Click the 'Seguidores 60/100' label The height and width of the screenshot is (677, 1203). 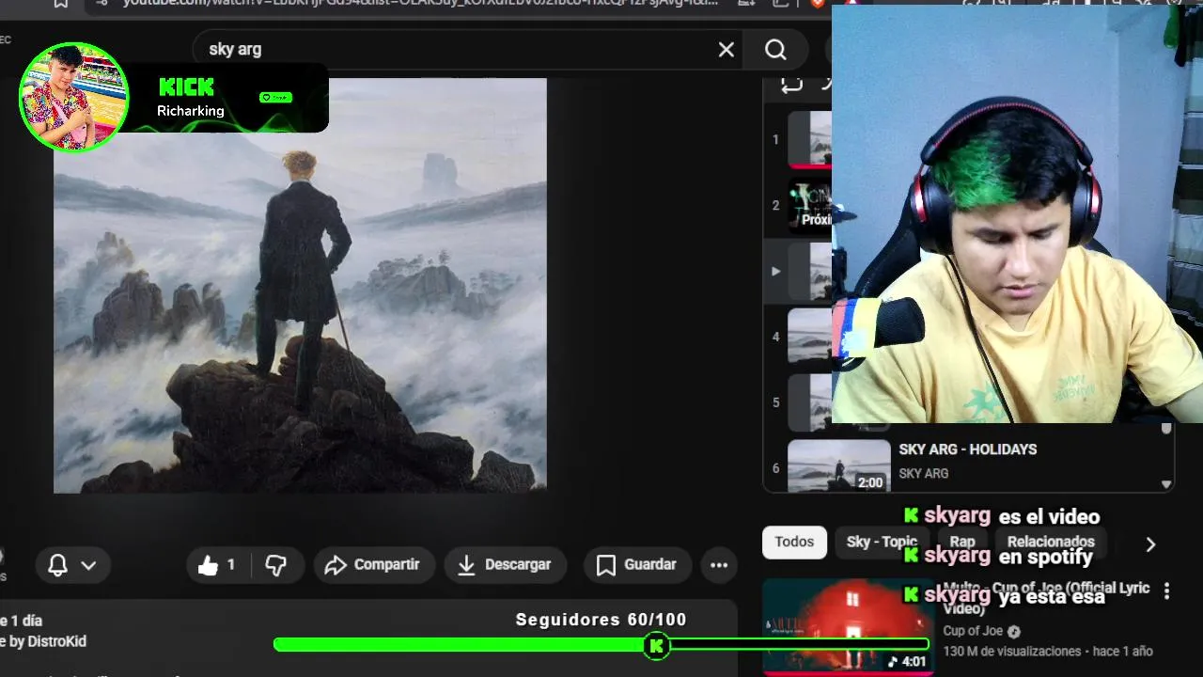601,620
